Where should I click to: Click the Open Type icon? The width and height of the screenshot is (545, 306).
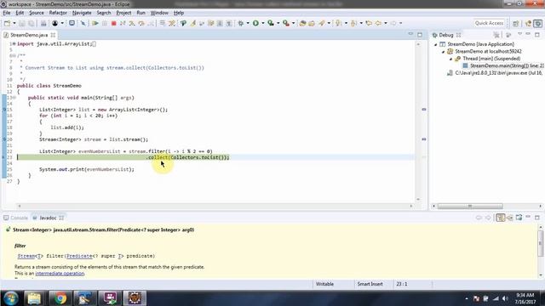(x=302, y=23)
